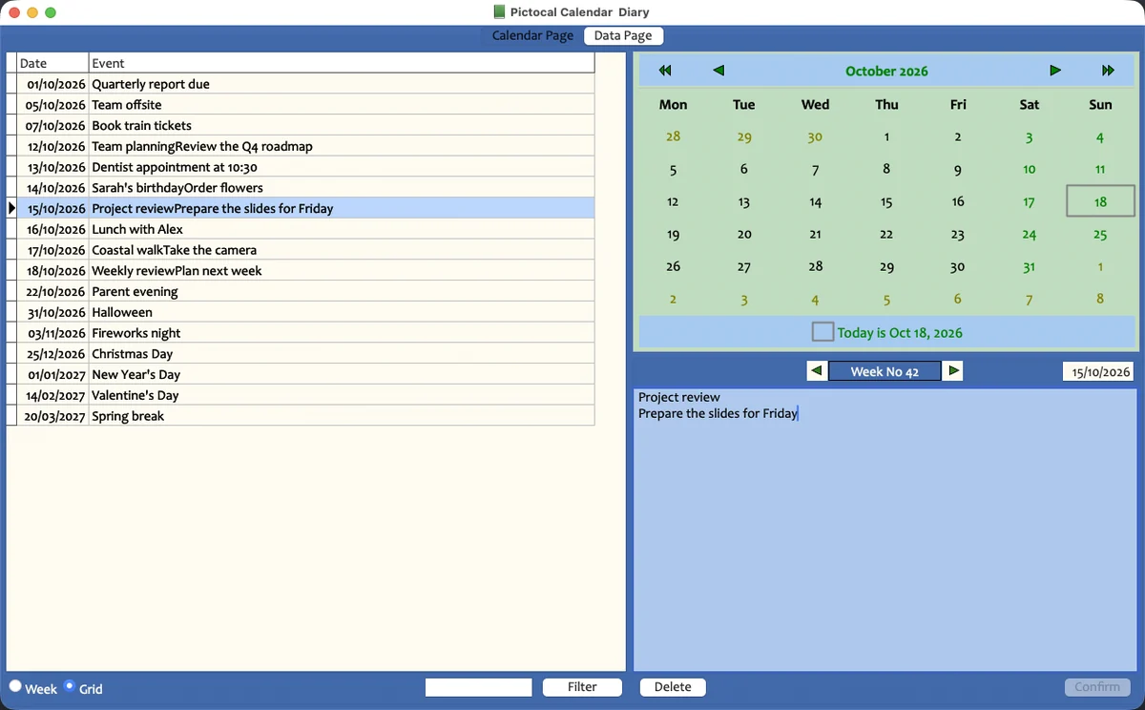Click into the event notes text area
The height and width of the screenshot is (710, 1145).
[x=885, y=529]
